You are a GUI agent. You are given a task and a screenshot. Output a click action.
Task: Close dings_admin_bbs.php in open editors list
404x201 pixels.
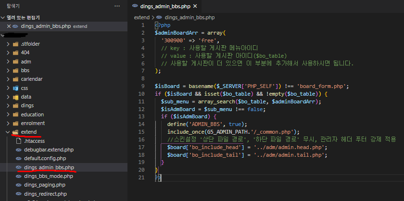[x=9, y=26]
